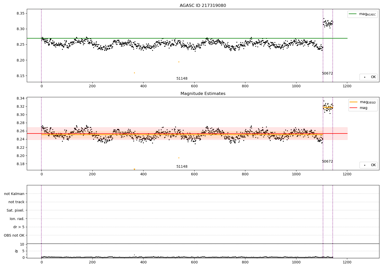Click the y-tick label 10 on the dr axis
This screenshot has width=383, height=268.
click(x=22, y=244)
